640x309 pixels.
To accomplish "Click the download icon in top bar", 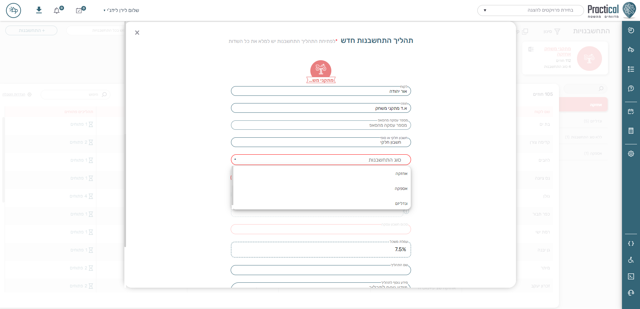I will 39,10.
